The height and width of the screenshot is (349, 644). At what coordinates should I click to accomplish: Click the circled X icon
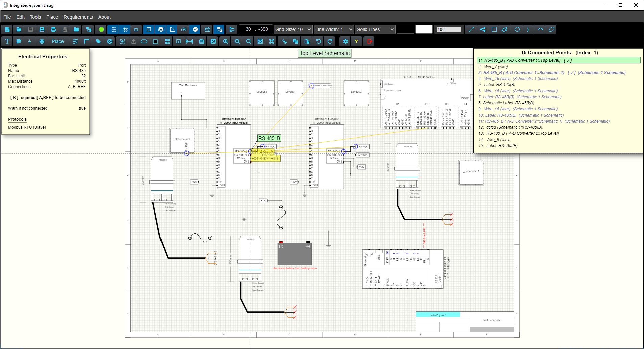pos(110,41)
